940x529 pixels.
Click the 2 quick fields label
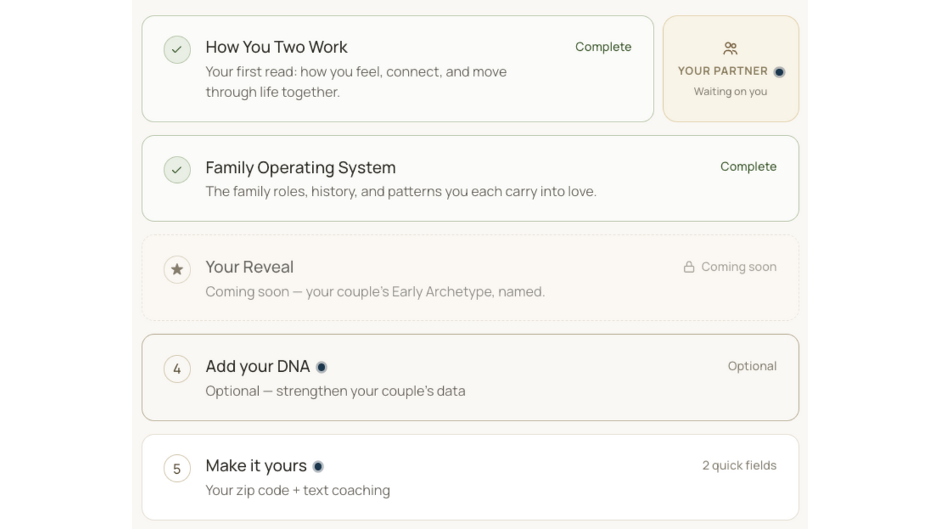point(739,466)
